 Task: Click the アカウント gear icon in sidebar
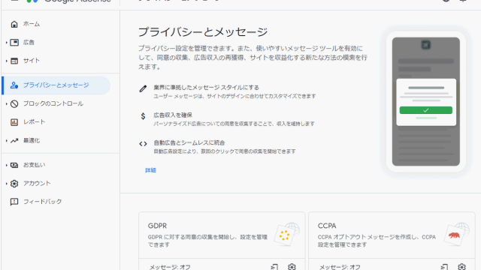tap(14, 183)
